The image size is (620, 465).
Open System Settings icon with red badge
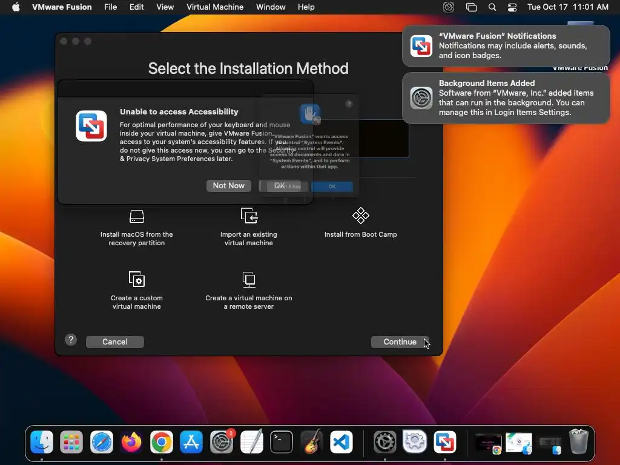point(222,441)
